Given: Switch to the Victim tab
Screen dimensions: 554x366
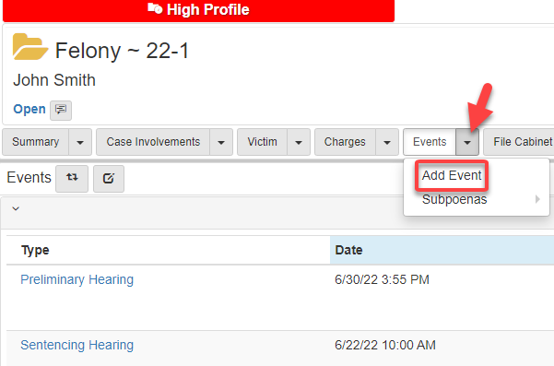Looking at the screenshot, I should point(262,142).
